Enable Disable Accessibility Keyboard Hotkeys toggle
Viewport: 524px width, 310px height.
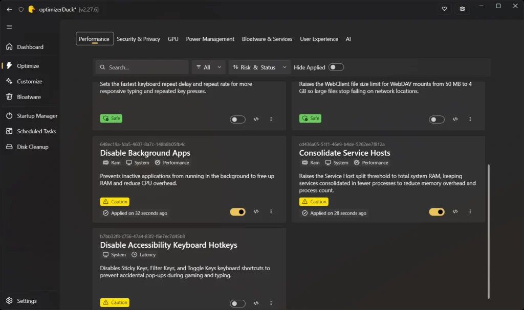click(237, 304)
